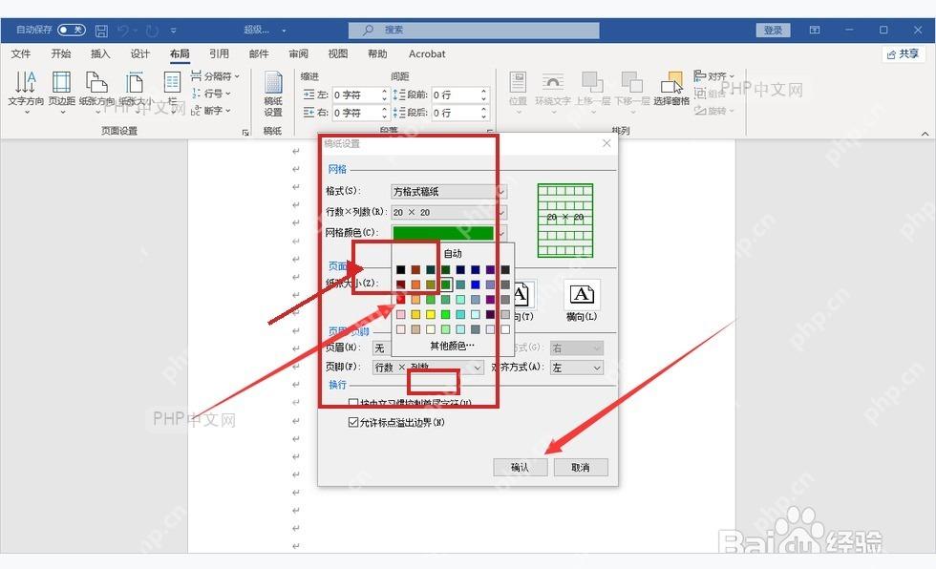Click the ribbon display options icon
Viewport: 936px width, 569px height.
pos(814,30)
